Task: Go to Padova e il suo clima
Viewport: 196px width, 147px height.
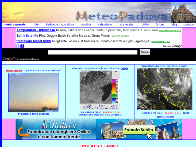Action: [60, 25]
